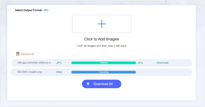Click the plus icon to add images
The height and width of the screenshot is (107, 205).
pyautogui.click(x=101, y=24)
